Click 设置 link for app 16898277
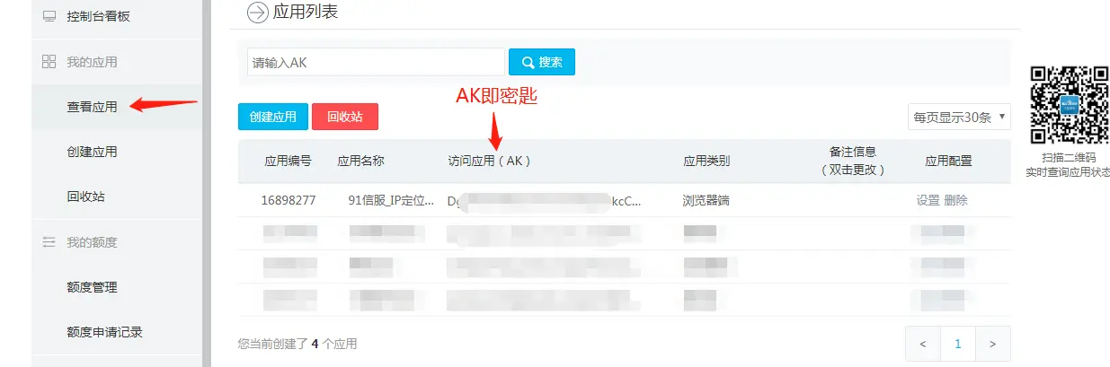1110x367 pixels. pos(928,200)
